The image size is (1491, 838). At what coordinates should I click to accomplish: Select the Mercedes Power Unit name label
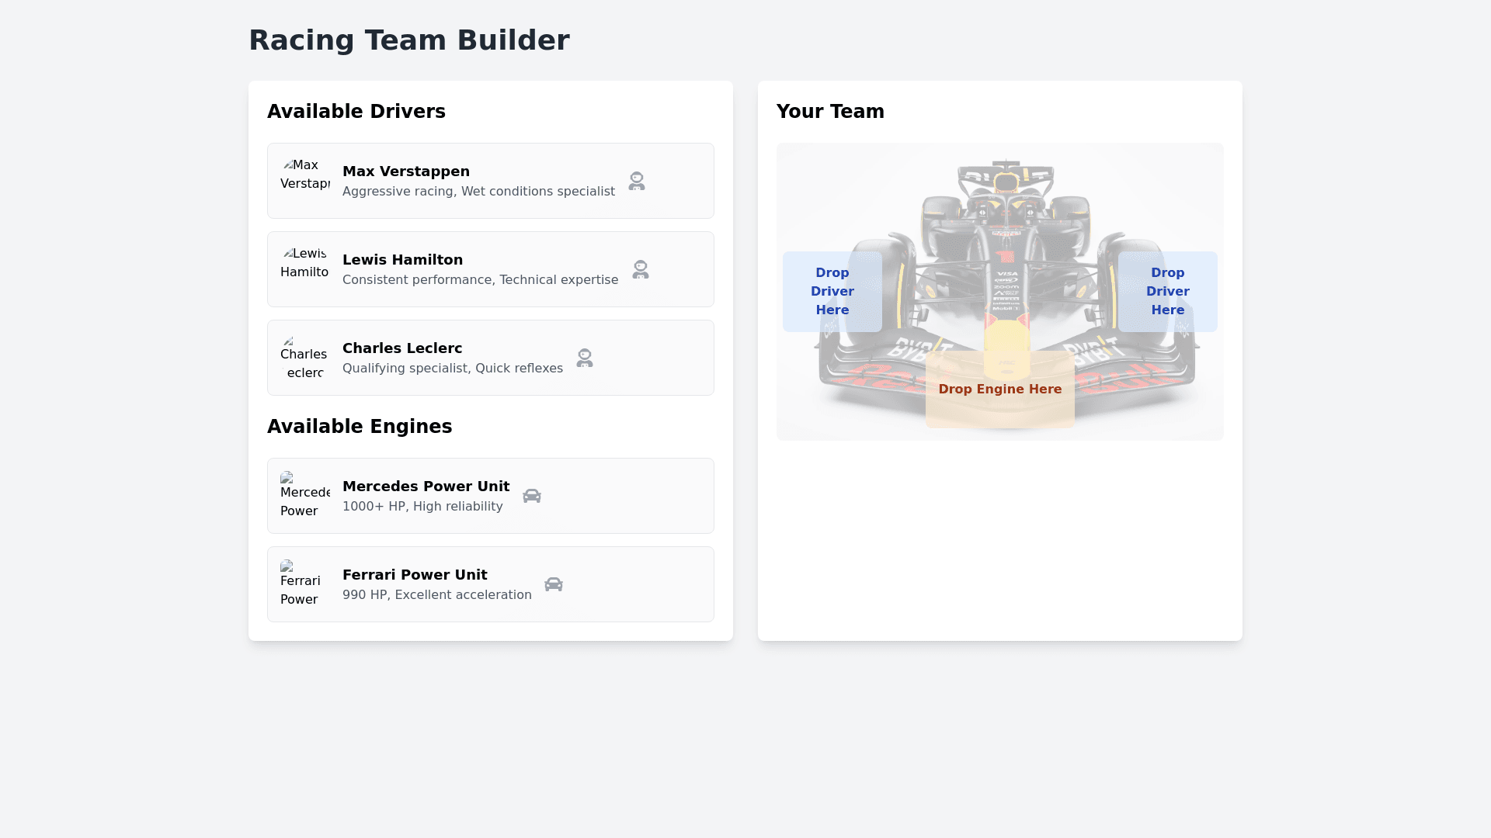coord(426,487)
